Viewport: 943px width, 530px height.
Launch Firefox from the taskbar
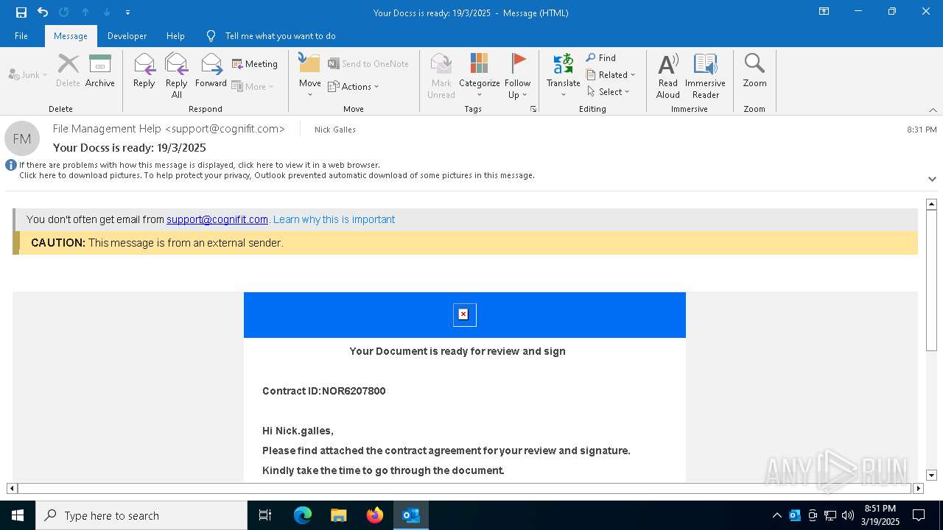(x=375, y=515)
